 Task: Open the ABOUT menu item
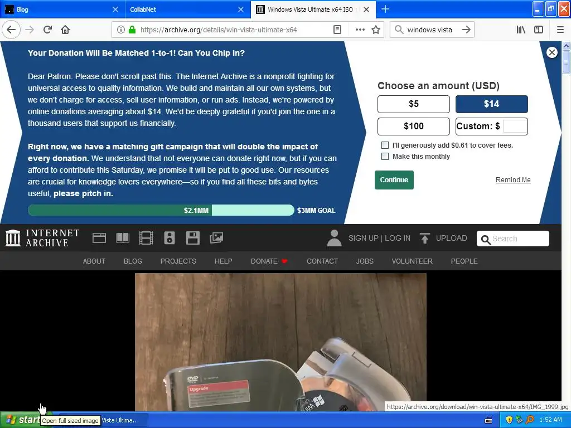click(x=94, y=261)
